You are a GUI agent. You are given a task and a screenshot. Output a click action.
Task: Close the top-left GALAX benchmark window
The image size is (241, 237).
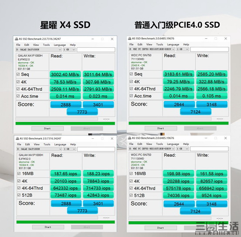pyautogui.click(x=112, y=39)
